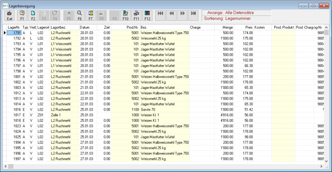Click price cell 51.42
This screenshot has width=332, height=172.
(244, 110)
